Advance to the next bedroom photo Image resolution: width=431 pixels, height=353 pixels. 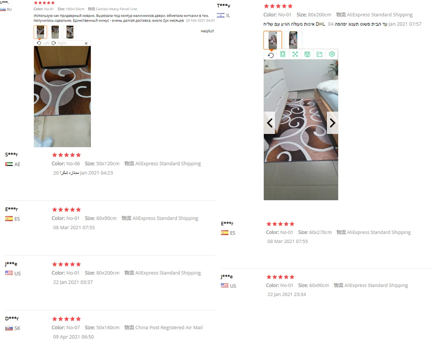coord(332,123)
